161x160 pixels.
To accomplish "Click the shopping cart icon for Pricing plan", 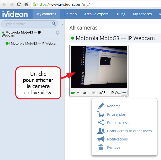I will (x=101, y=114).
